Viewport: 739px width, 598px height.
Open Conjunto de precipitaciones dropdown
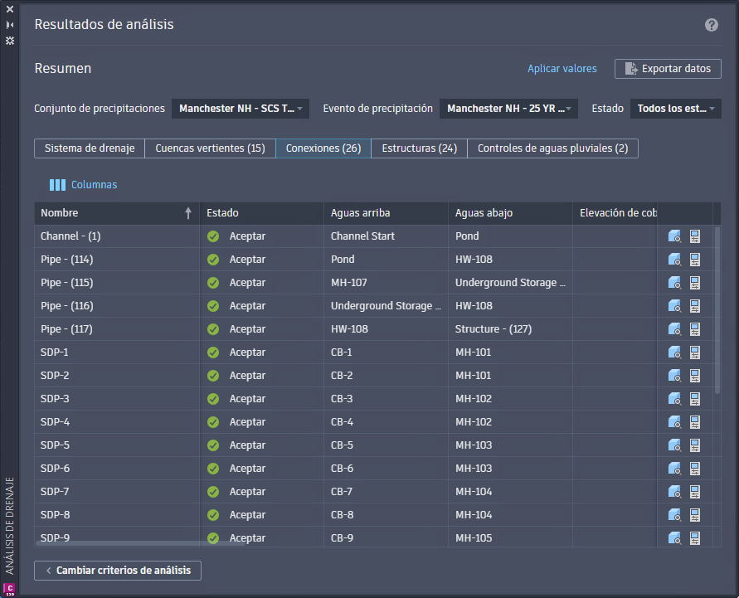(241, 109)
